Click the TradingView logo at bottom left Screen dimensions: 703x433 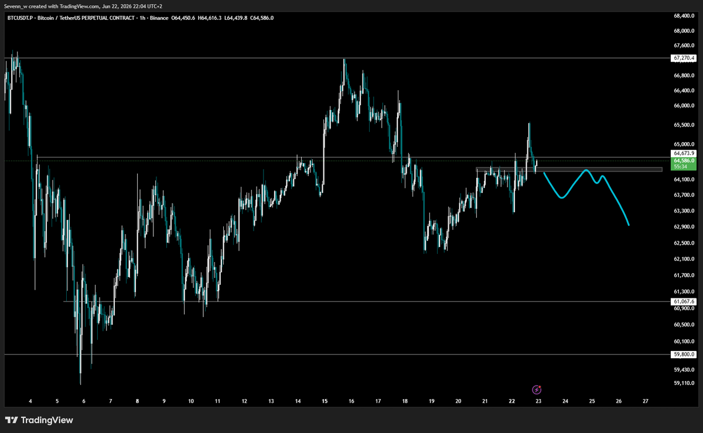(39, 420)
